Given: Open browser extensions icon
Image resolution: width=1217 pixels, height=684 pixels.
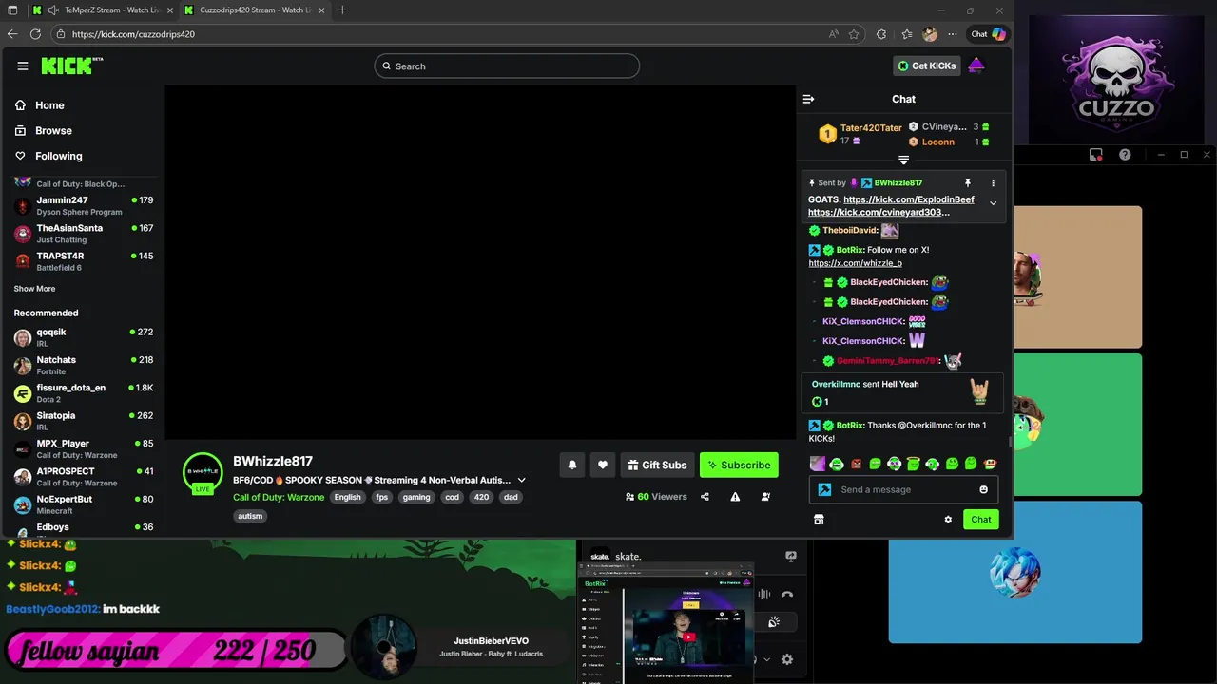Looking at the screenshot, I should (x=881, y=34).
